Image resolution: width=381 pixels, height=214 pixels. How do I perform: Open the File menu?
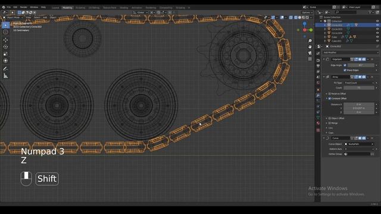coord(9,7)
